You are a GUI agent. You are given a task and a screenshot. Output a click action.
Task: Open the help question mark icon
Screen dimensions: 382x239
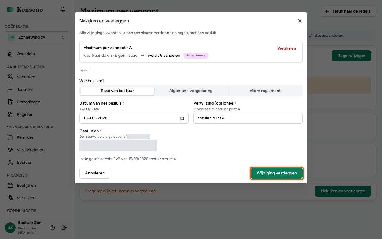pyautogui.click(x=52, y=228)
